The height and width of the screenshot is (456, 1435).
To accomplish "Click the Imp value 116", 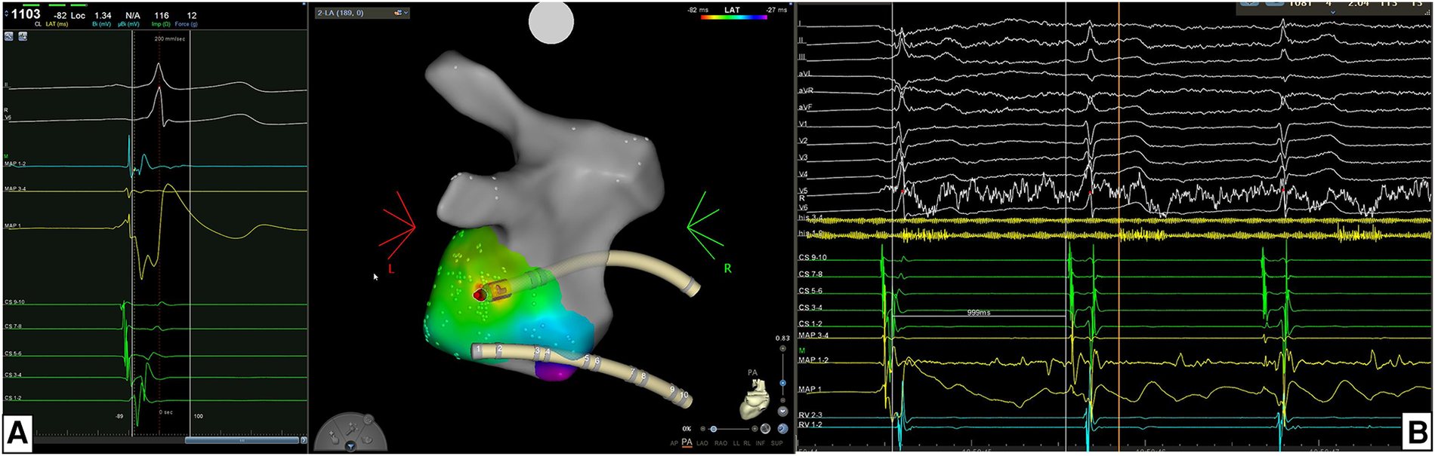I will 161,15.
